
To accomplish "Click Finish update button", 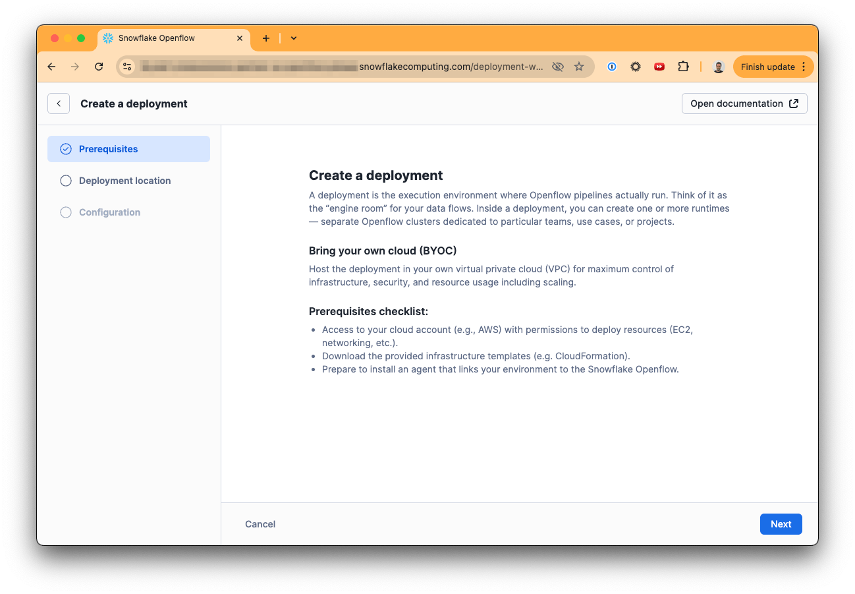I will pos(773,67).
